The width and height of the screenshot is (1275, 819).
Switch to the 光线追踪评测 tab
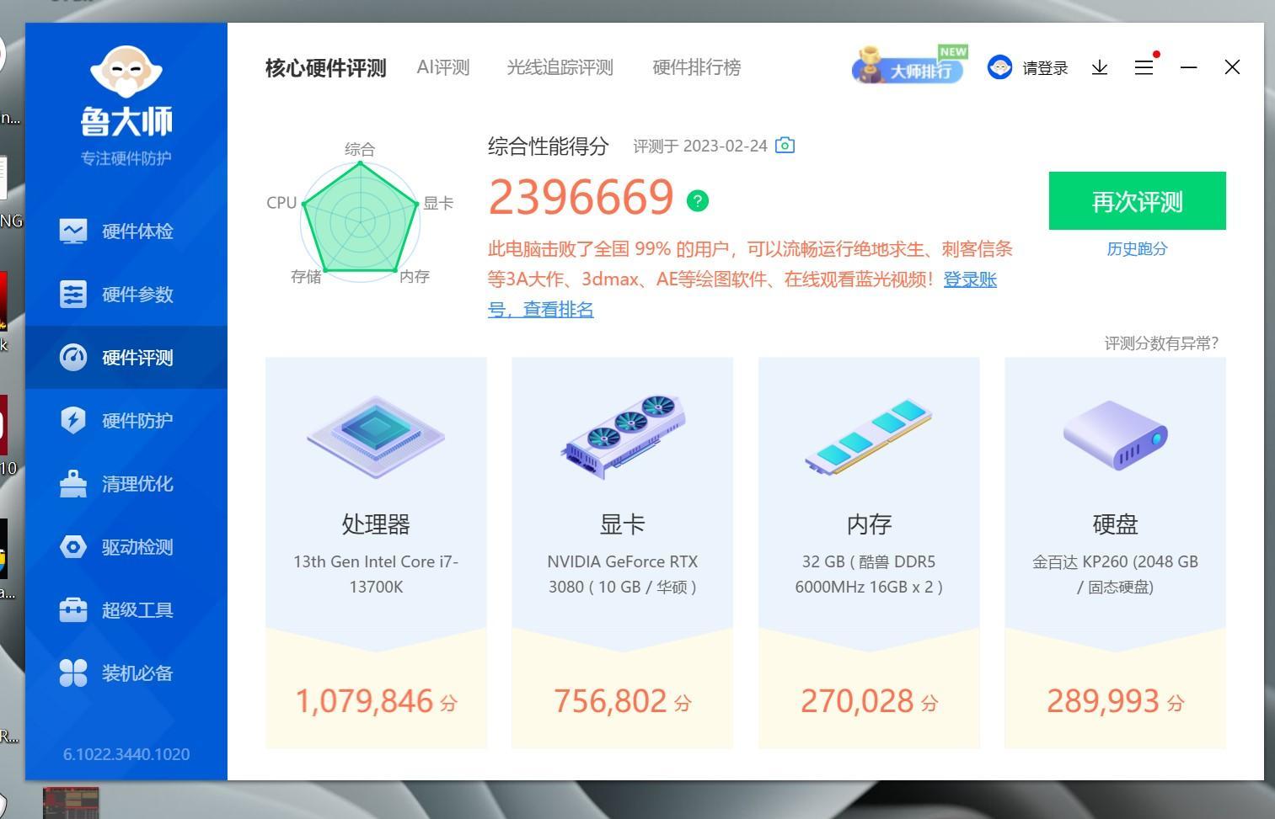tap(560, 67)
